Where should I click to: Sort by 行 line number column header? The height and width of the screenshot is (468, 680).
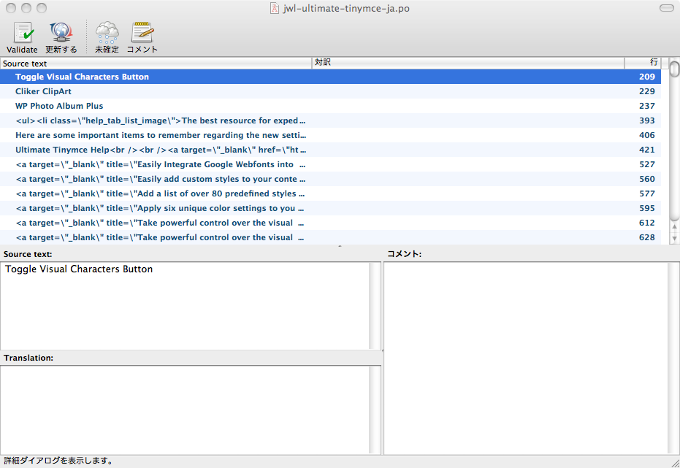(643, 64)
